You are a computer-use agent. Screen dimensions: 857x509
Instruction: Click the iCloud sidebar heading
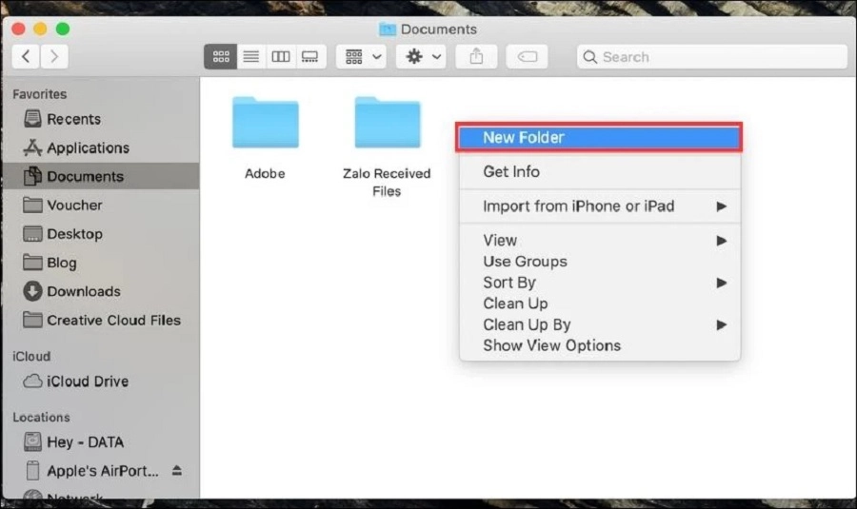[x=31, y=356]
